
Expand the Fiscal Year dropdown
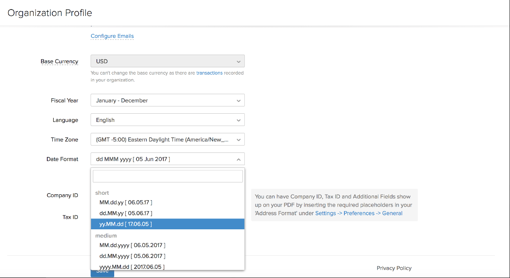pos(167,101)
